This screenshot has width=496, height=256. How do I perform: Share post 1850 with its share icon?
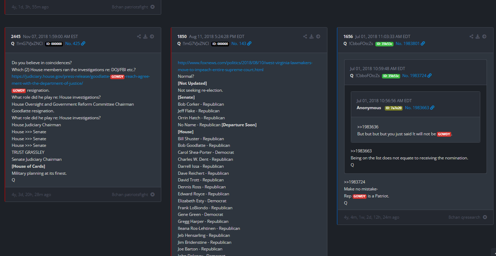pos(305,37)
